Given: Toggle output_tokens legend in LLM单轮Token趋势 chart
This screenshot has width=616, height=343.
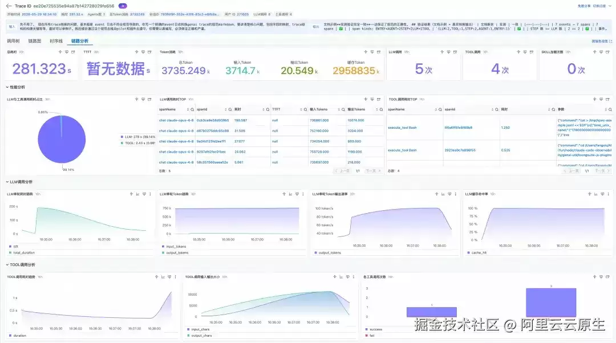Looking at the screenshot, I should pyautogui.click(x=175, y=253).
